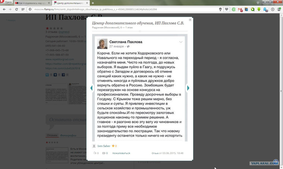
Task: Open the www.repetitorgrad.com website link
Action: pos(60,59)
